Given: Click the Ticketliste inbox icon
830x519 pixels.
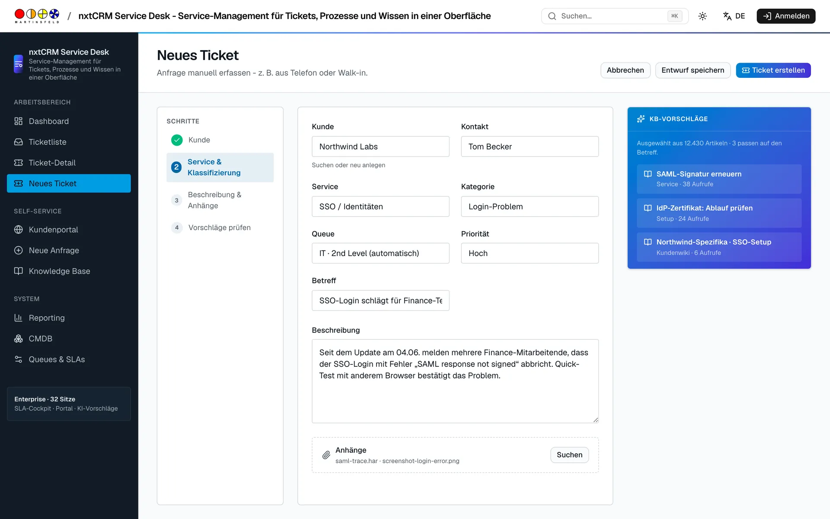Looking at the screenshot, I should coord(18,142).
